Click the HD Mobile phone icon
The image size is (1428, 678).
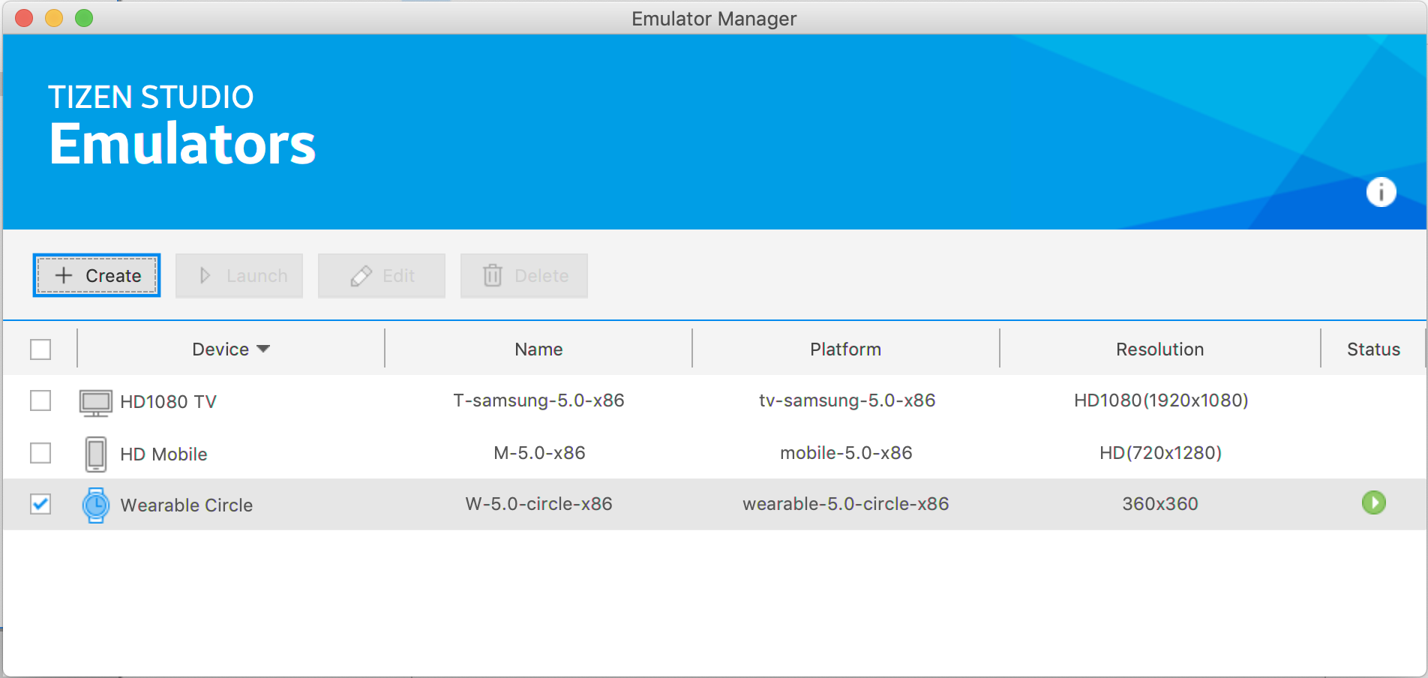point(95,454)
